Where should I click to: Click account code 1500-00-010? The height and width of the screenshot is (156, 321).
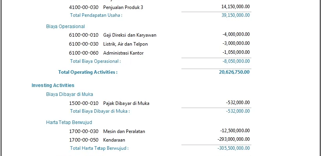[x=84, y=103]
